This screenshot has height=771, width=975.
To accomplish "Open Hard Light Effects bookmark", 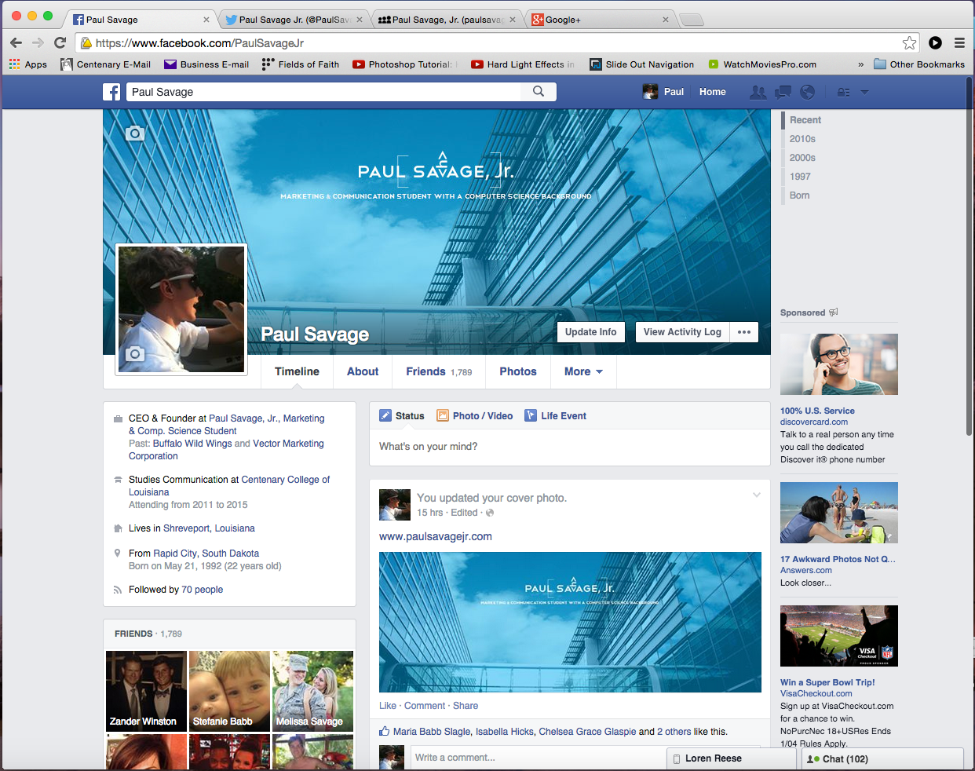I will coord(523,64).
